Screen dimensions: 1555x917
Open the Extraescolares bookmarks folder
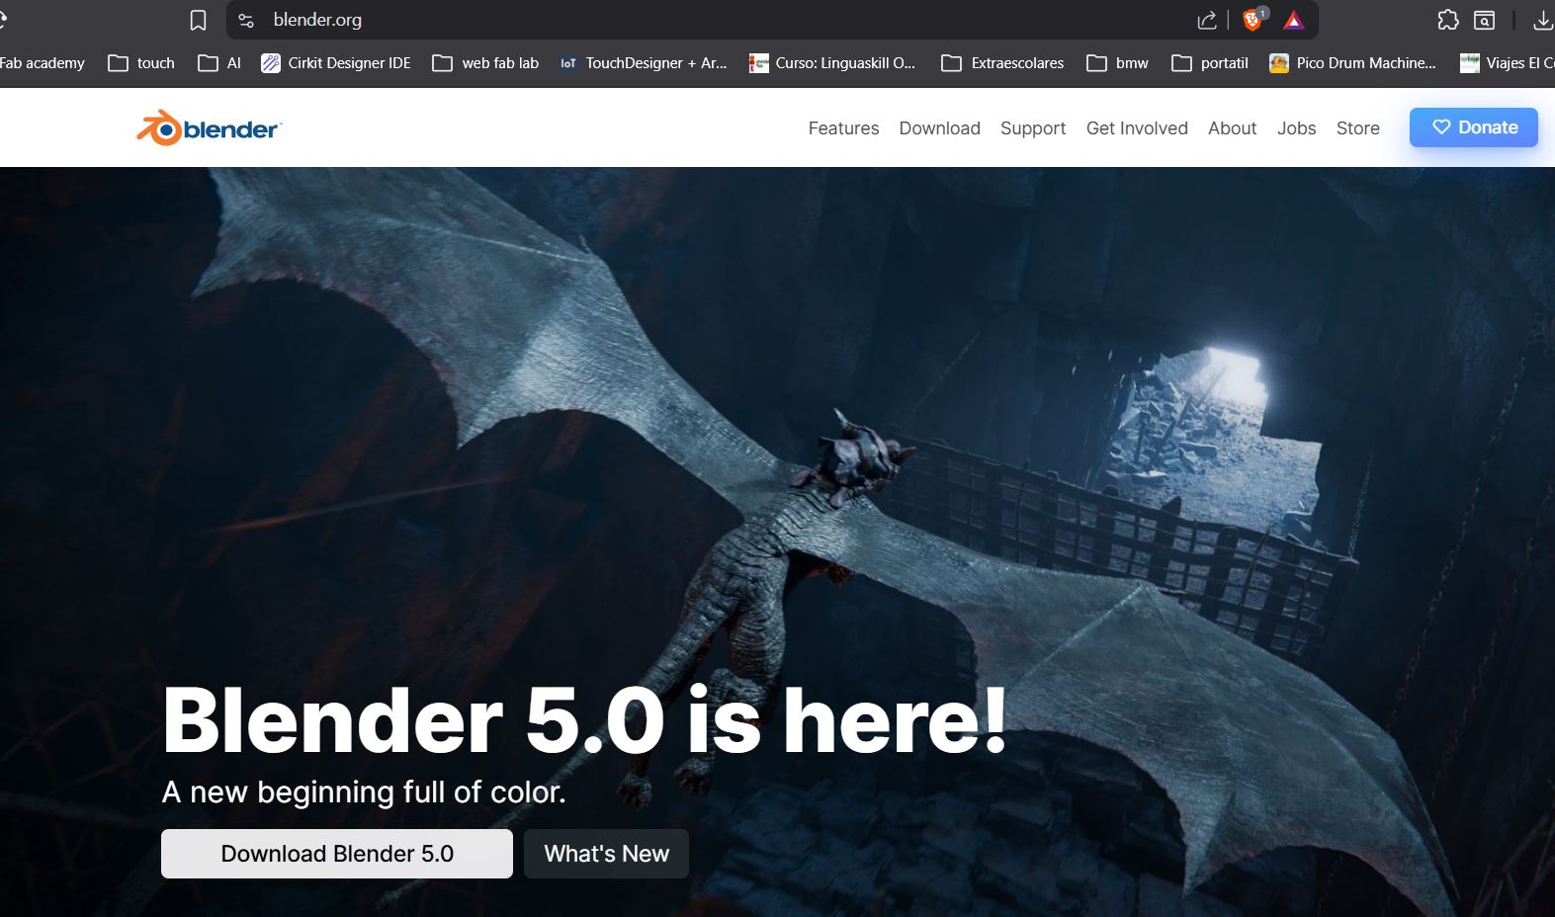(1002, 63)
